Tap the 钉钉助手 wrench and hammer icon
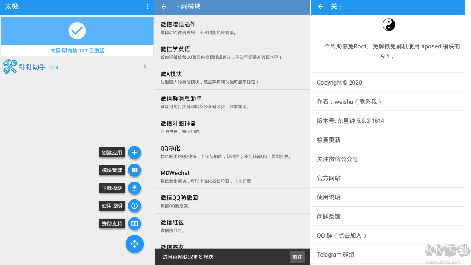Image resolution: width=471 pixels, height=265 pixels. point(10,66)
